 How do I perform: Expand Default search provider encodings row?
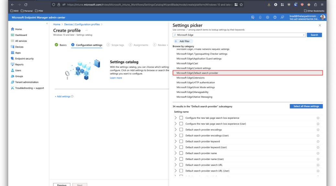click(175, 129)
